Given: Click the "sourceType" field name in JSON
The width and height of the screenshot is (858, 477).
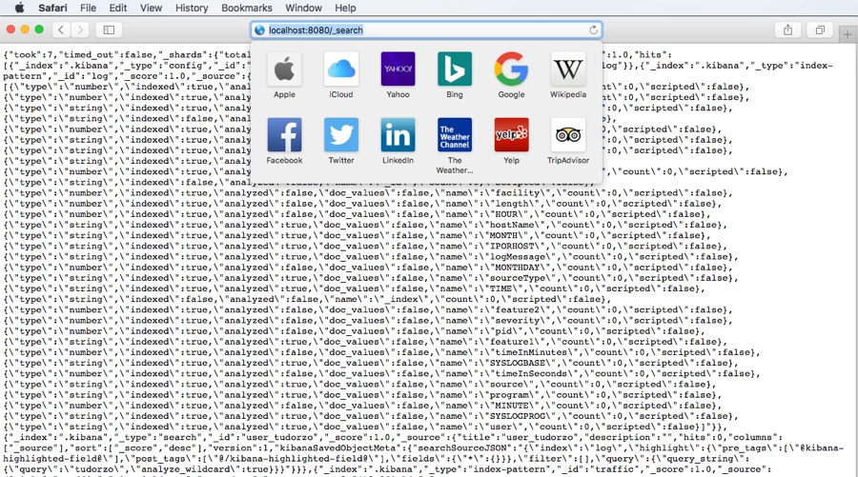Looking at the screenshot, I should pos(519,278).
